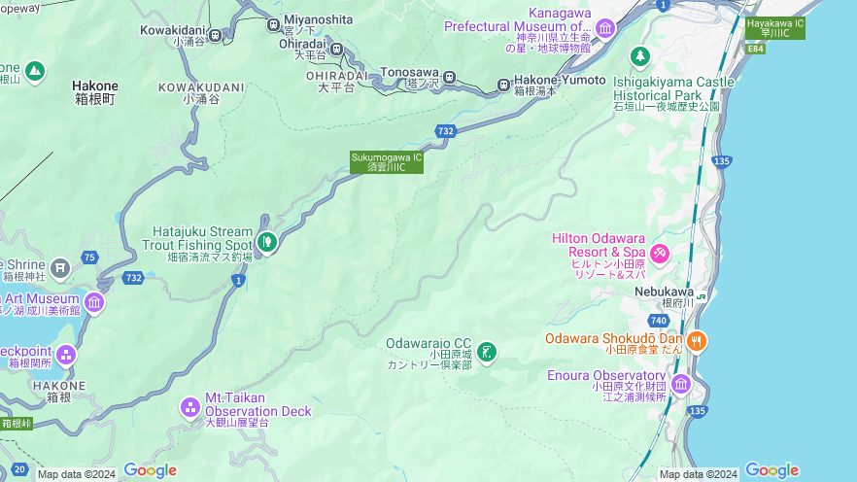
Task: Click the Sukumogawa IC interchange label
Action: click(387, 162)
